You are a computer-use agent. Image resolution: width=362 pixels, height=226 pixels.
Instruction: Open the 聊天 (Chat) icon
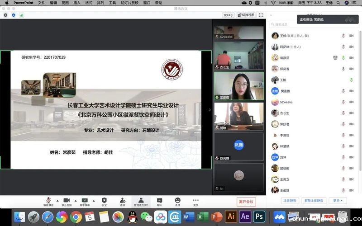[x=159, y=200]
